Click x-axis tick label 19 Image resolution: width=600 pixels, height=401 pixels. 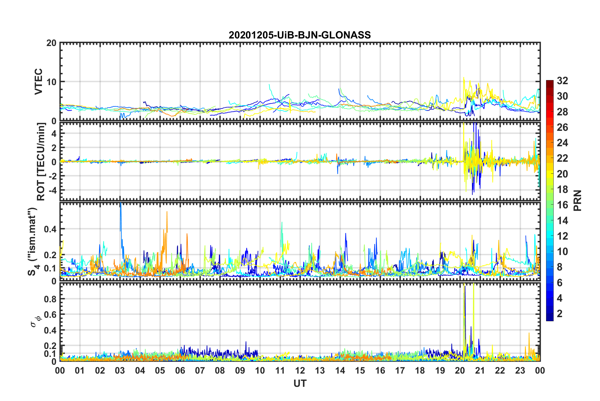pos(440,370)
